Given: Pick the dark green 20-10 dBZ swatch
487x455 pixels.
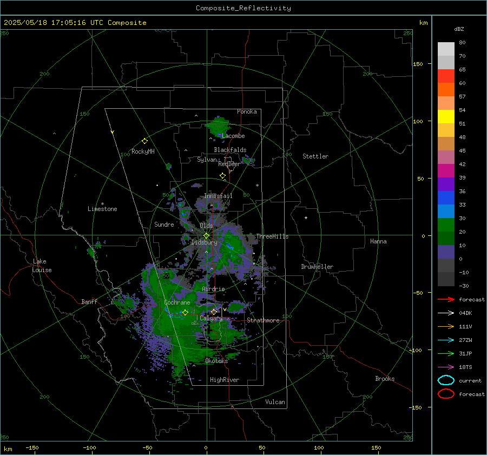Looking at the screenshot, I should [446, 239].
